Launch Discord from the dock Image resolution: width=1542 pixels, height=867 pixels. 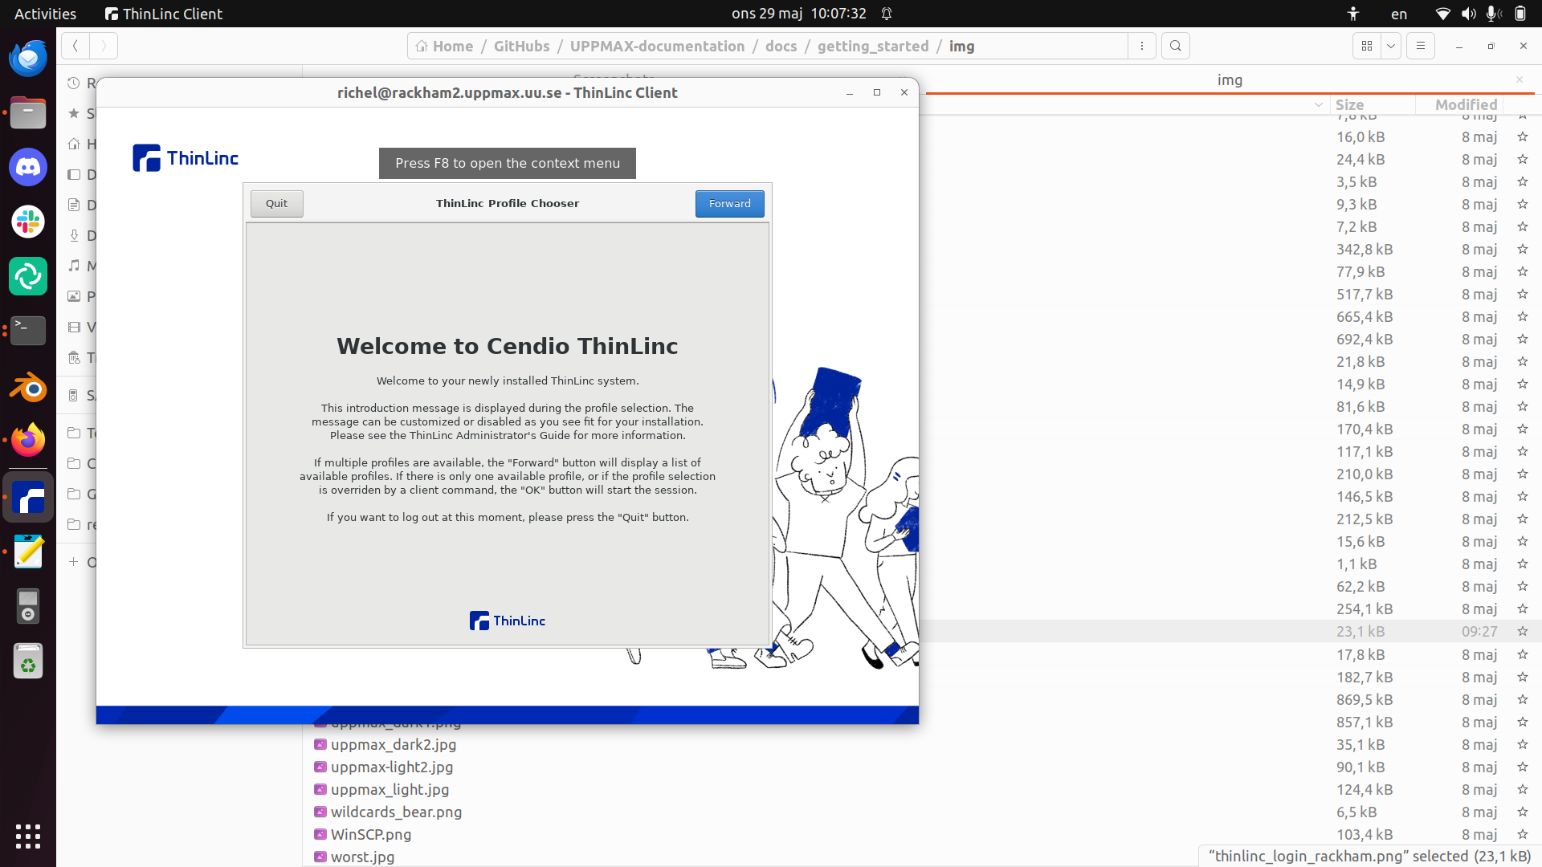coord(28,168)
